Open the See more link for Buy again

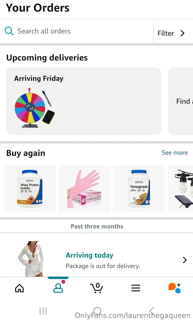click(x=175, y=153)
